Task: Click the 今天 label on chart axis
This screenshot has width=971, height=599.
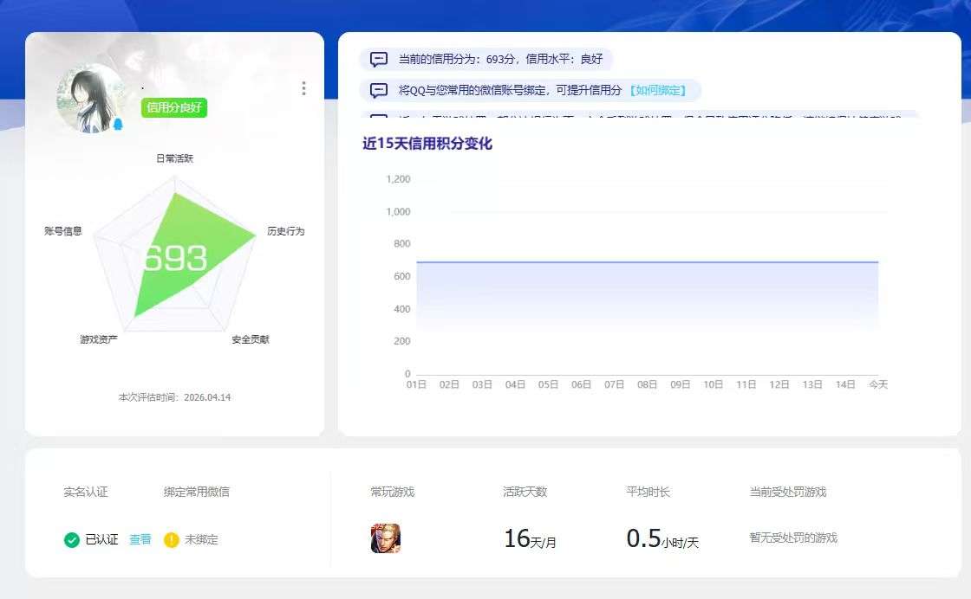Action: [878, 384]
